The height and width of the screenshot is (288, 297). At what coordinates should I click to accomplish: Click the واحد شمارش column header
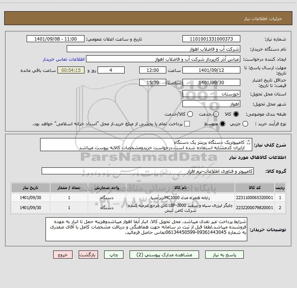pos(107,187)
